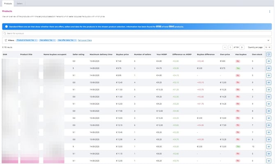275x164 pixels.
Task: Click the green Yes badge in the €9.75 row
Action: (238, 68)
